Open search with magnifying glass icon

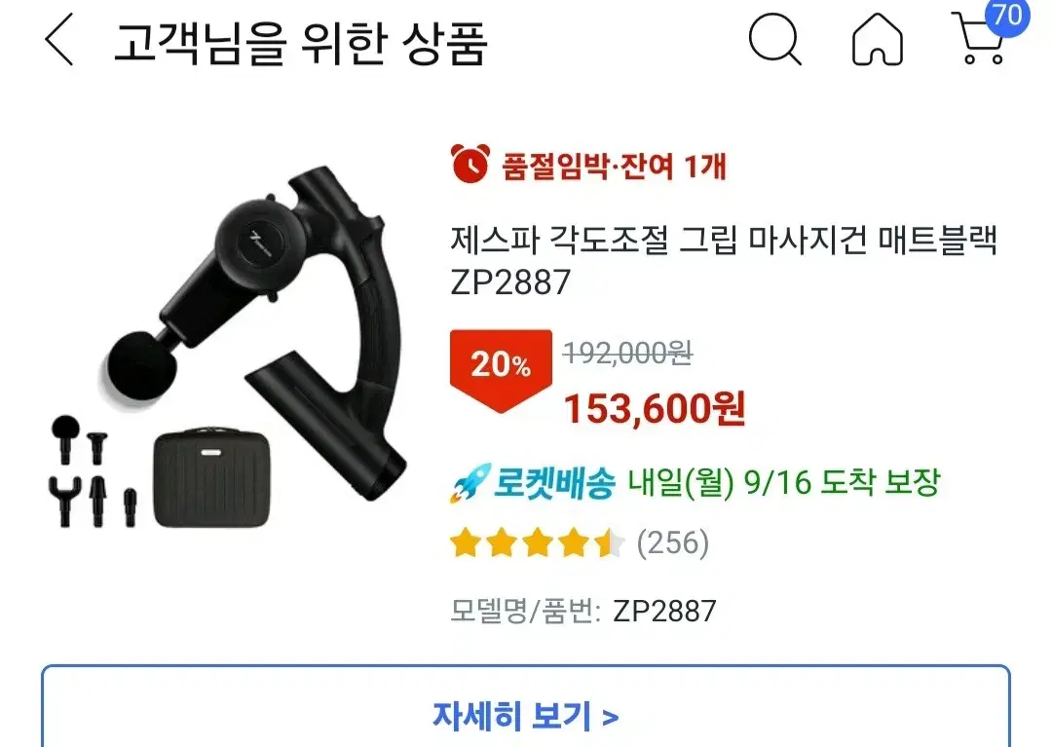(x=775, y=40)
